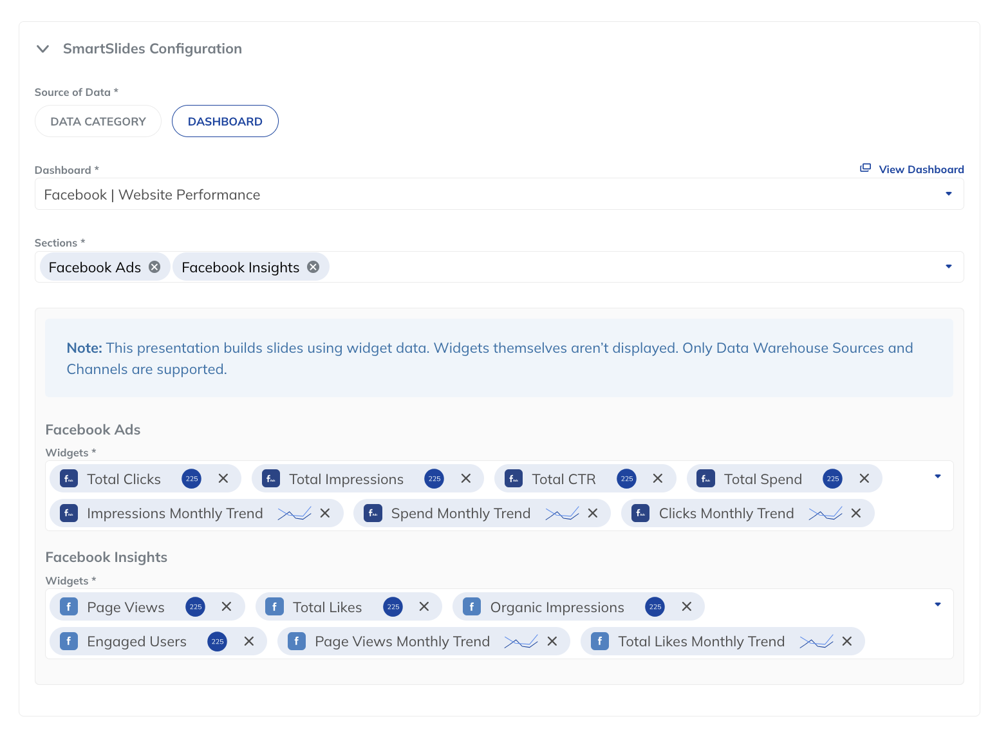The width and height of the screenshot is (999, 730).
Task: Click the Source of Data label
Action: pos(77,92)
